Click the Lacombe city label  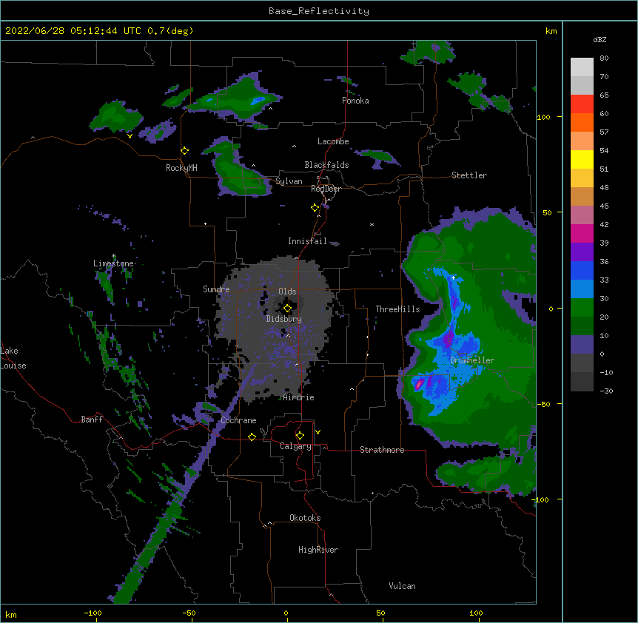(x=333, y=141)
